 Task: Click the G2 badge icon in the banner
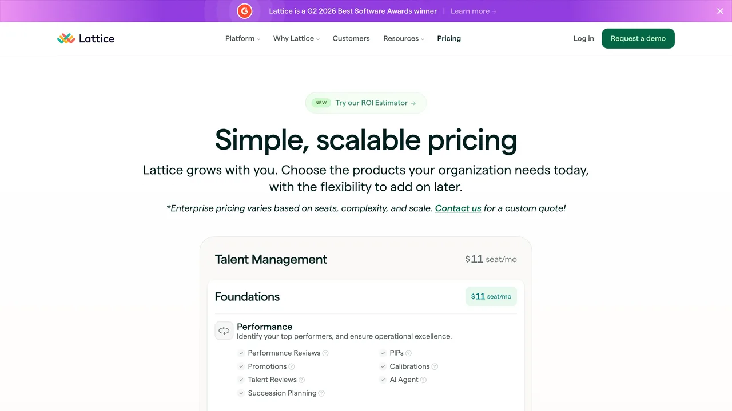(244, 11)
